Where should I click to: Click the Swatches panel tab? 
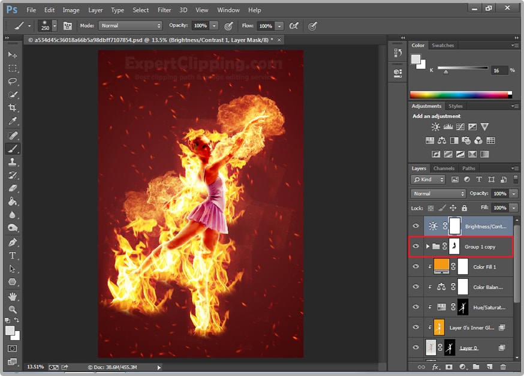(442, 45)
